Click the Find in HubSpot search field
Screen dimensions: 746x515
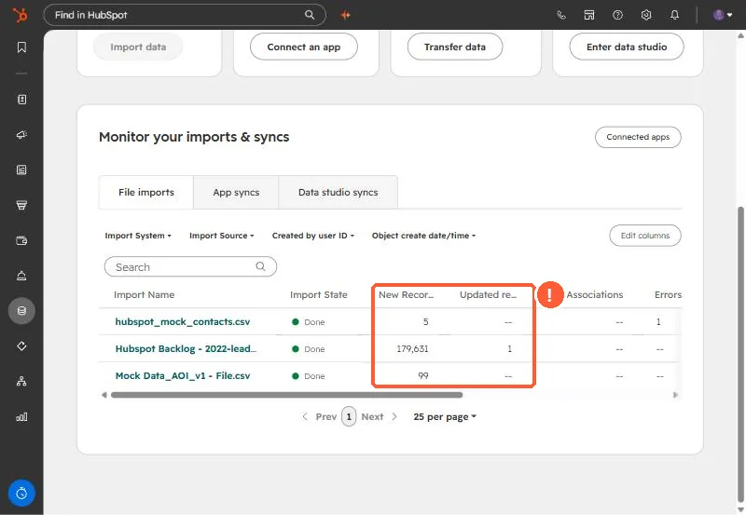coord(185,15)
